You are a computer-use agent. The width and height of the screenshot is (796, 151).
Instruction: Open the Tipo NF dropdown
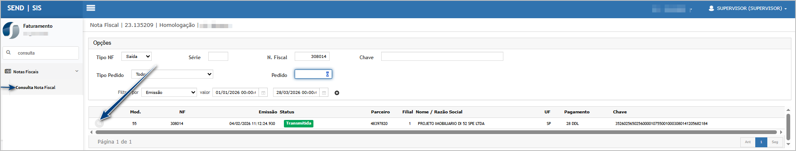[136, 56]
